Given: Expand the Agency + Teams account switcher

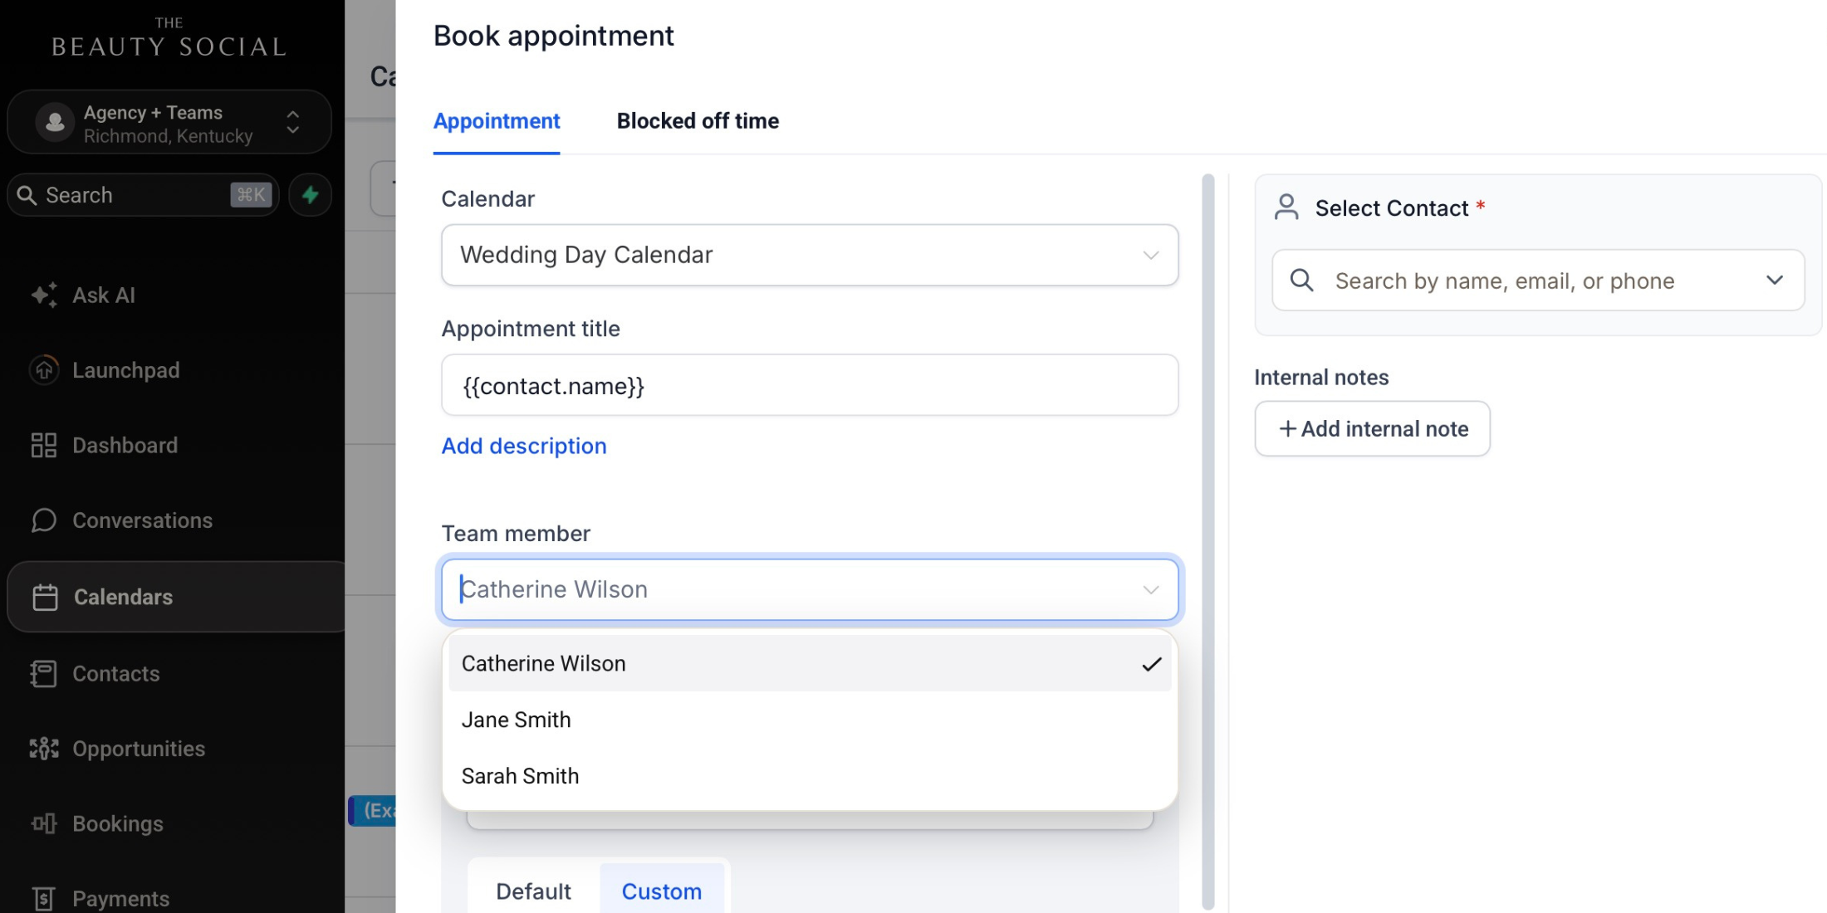Looking at the screenshot, I should 169,123.
